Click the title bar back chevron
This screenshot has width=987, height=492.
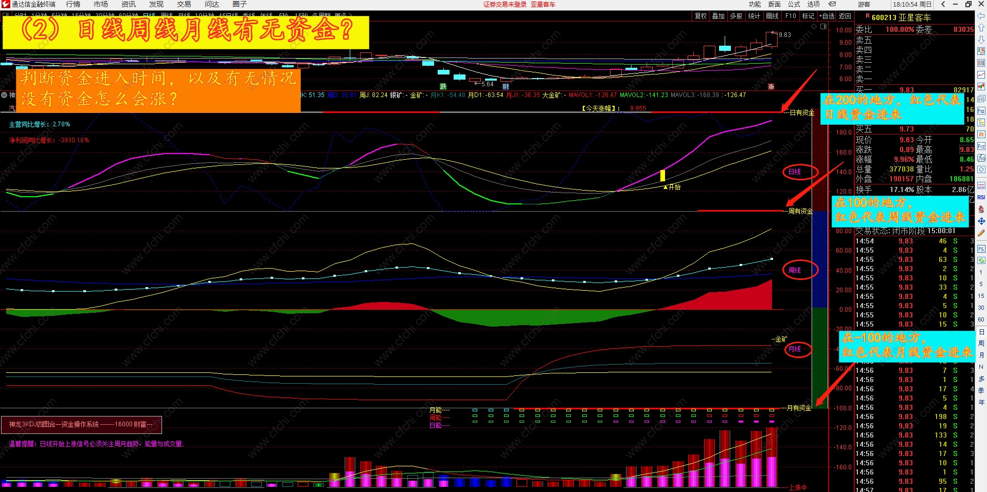tap(943, 4)
